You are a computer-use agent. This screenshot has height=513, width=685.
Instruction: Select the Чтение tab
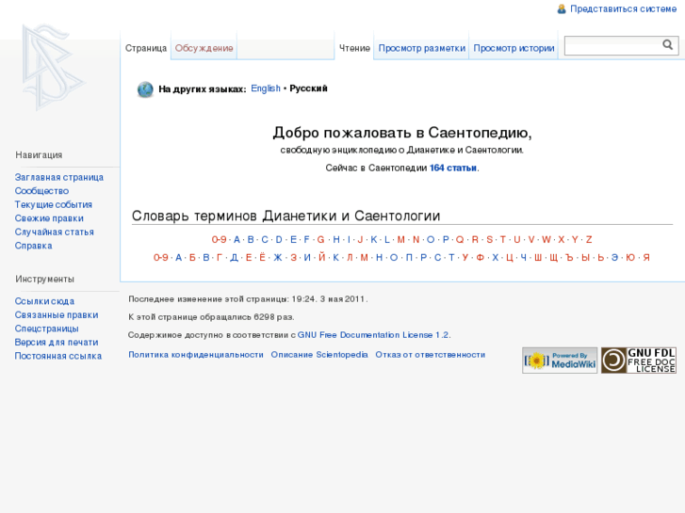tap(354, 48)
